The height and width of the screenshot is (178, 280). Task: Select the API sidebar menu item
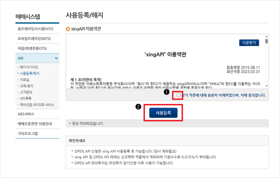coord(37,58)
